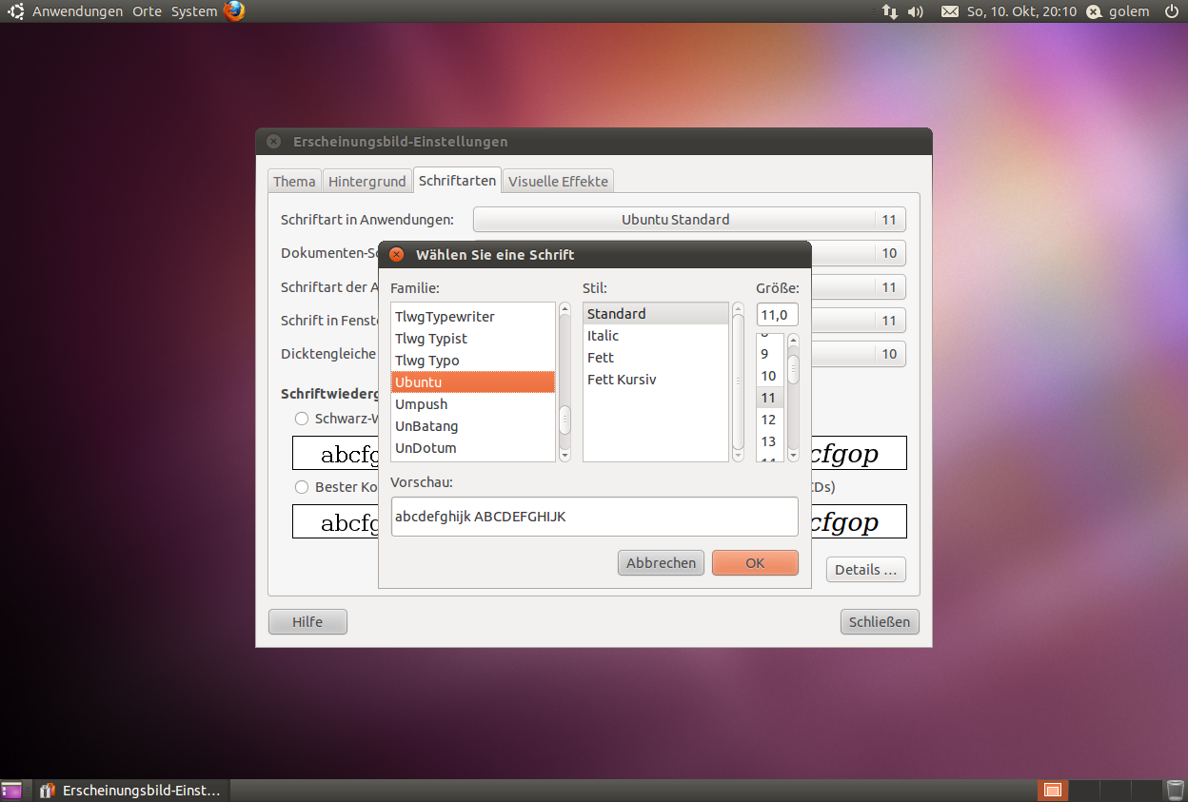The width and height of the screenshot is (1188, 802).
Task: Click the Erscheinungsbild-Einst... taskbar button
Action: (129, 791)
